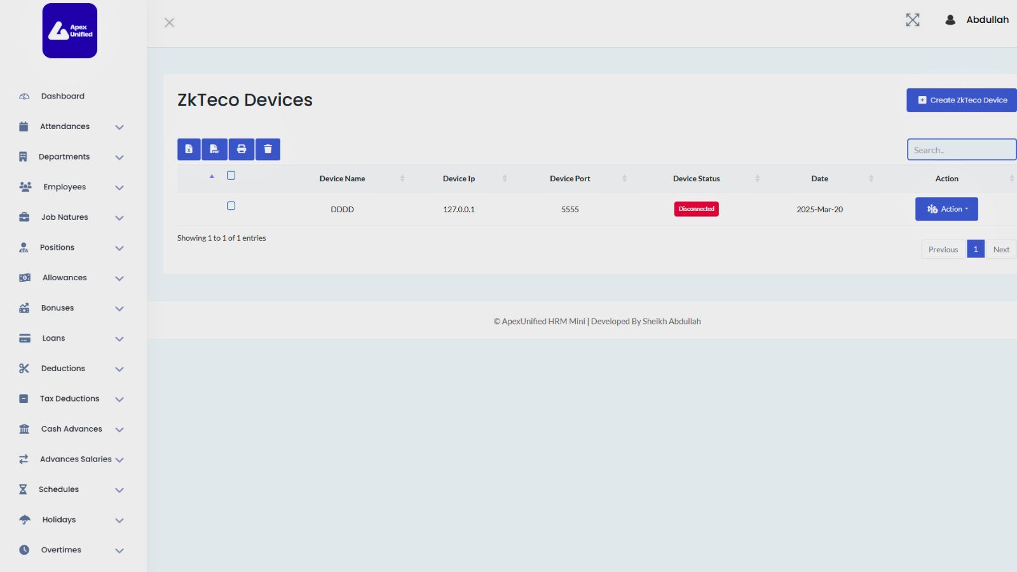This screenshot has width=1017, height=572.
Task: Focus the Search input field
Action: click(x=962, y=150)
